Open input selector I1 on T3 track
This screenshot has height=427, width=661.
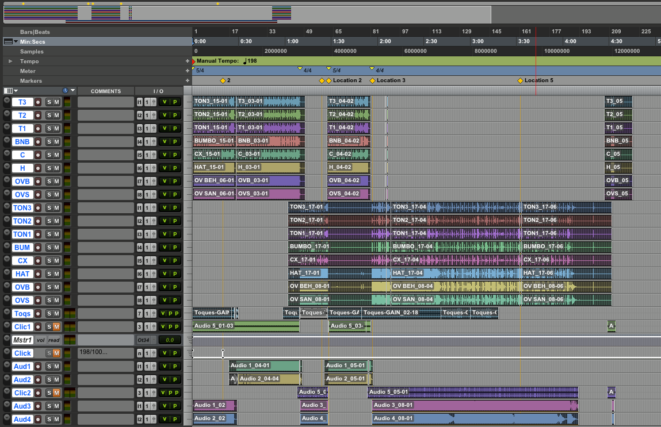click(140, 102)
